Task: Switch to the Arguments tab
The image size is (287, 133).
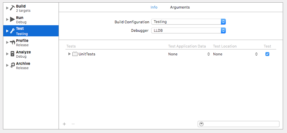Action: (x=180, y=7)
